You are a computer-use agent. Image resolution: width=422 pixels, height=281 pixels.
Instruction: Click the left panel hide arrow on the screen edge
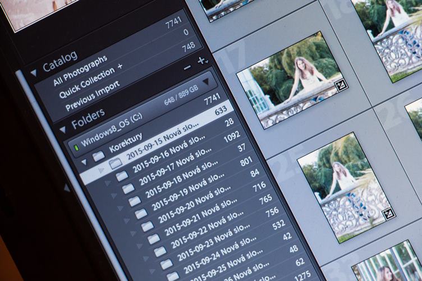[66, 188]
